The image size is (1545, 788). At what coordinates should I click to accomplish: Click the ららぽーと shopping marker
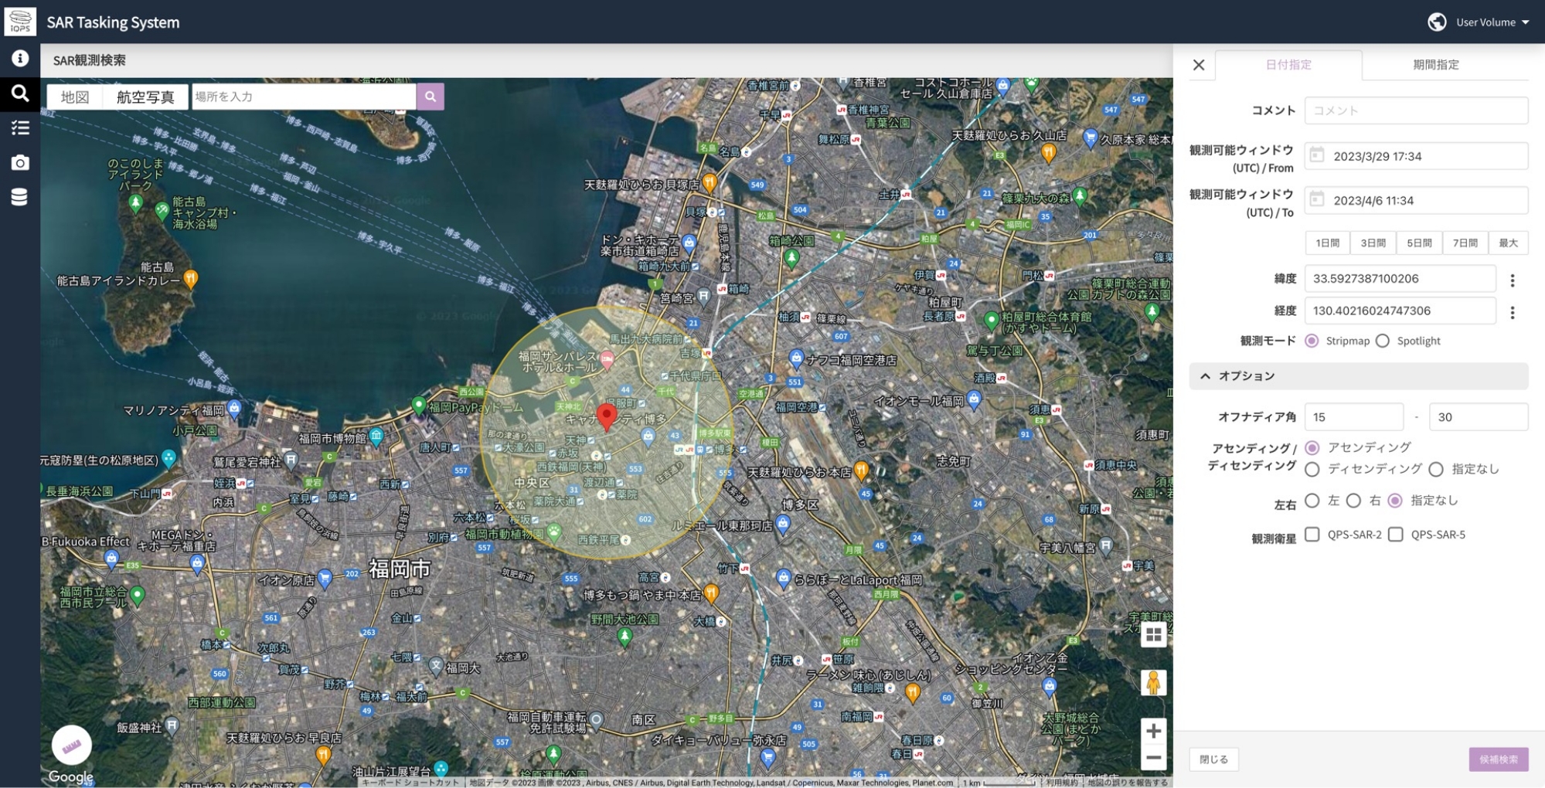tap(784, 578)
